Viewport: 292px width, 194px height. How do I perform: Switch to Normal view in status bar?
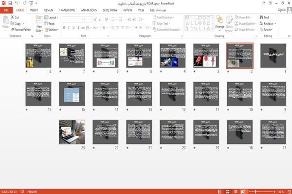220,192
